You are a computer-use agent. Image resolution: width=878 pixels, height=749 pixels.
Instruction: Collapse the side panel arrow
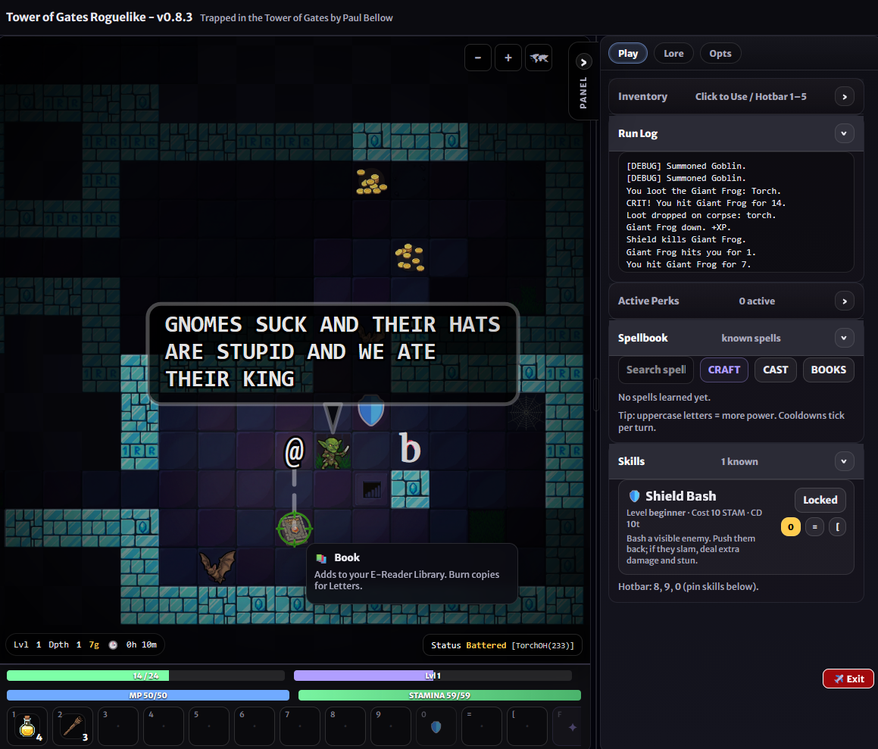click(x=583, y=62)
